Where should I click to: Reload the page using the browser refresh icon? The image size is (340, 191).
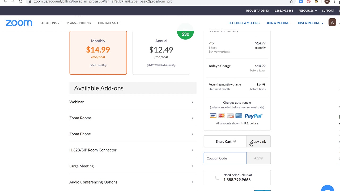20,2
